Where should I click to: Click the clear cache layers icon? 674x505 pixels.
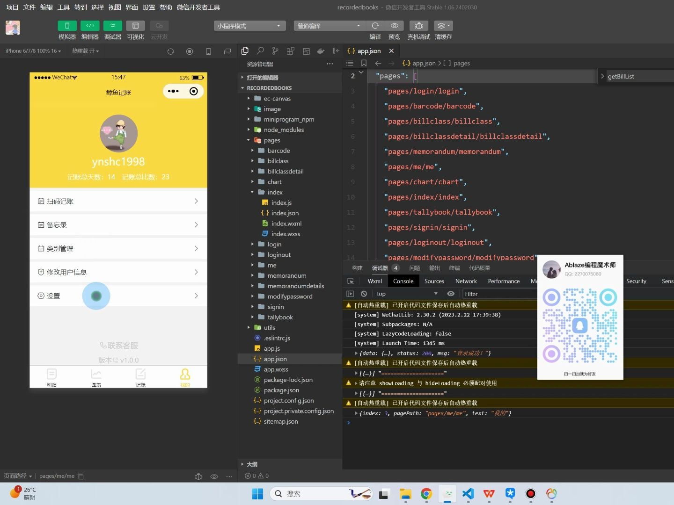pos(443,26)
